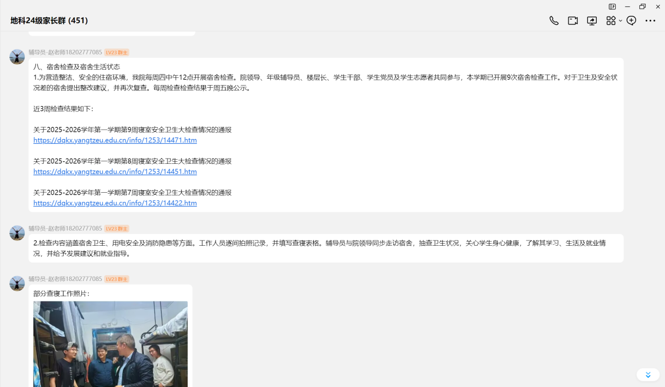This screenshot has width=665, height=387.
Task: Click the avatar beside the inspection content message
Action: pos(17,233)
